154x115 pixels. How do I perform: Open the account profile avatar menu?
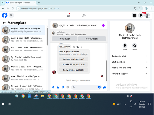tap(147, 15)
